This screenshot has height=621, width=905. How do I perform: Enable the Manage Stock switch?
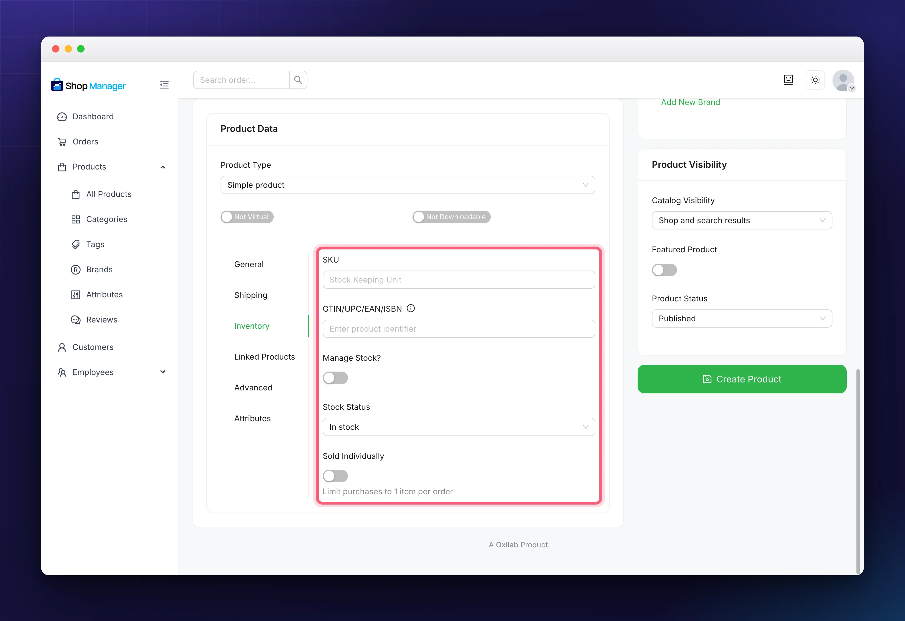tap(335, 378)
